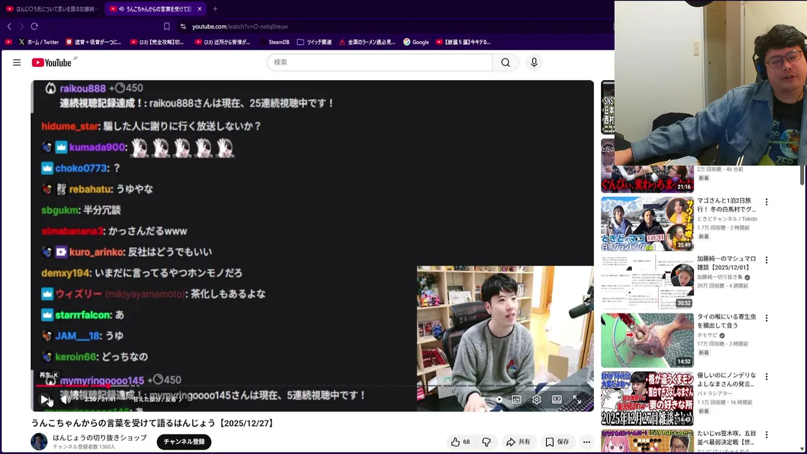Click the search magnifier button
This screenshot has height=454, width=807.
click(506, 62)
